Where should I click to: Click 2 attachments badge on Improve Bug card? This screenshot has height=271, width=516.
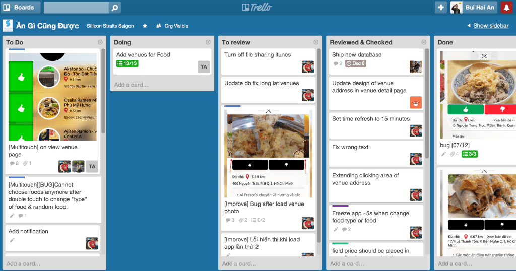click(243, 220)
